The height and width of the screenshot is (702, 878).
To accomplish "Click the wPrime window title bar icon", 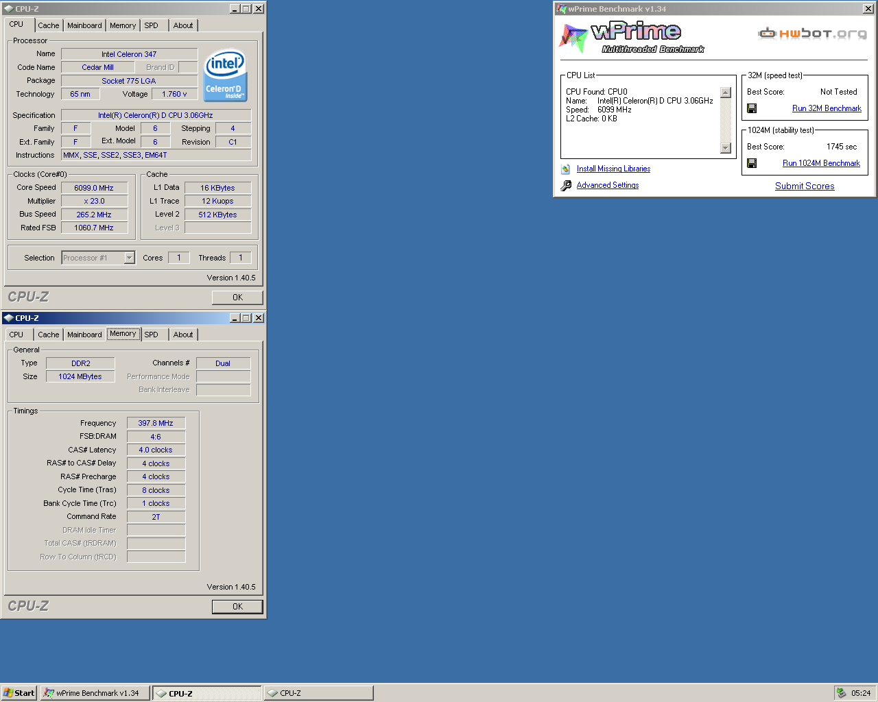I will 562,9.
